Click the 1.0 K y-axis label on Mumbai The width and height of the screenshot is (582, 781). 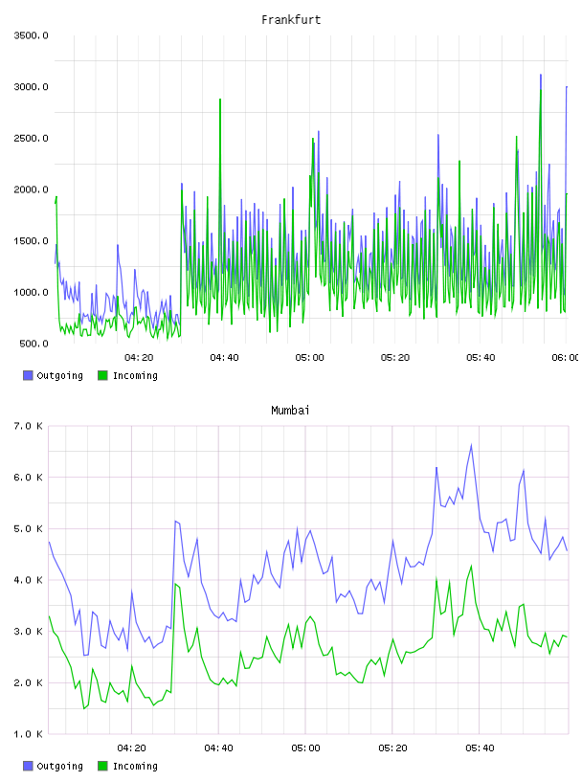point(29,734)
